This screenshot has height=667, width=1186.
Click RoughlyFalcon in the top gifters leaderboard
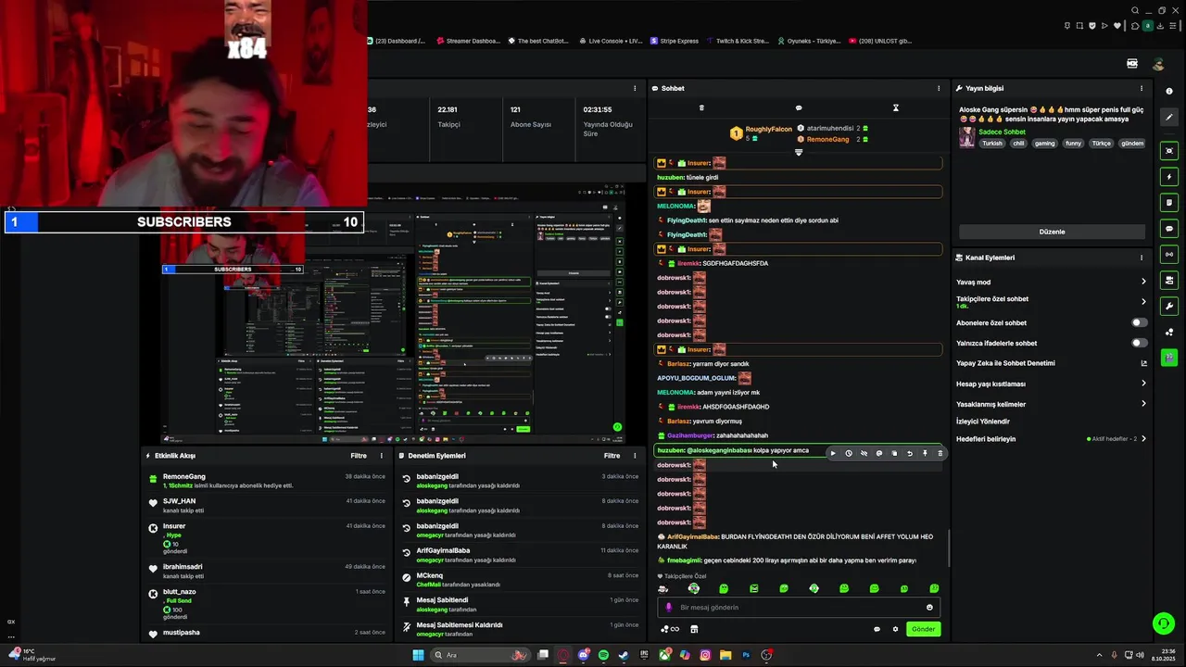(x=769, y=130)
